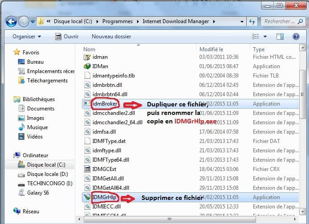Screen dimensions: 309x224
Task: Go back with the Back arrow
Action: (x=11, y=21)
